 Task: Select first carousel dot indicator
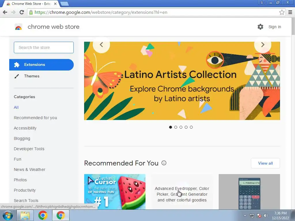pos(171,127)
